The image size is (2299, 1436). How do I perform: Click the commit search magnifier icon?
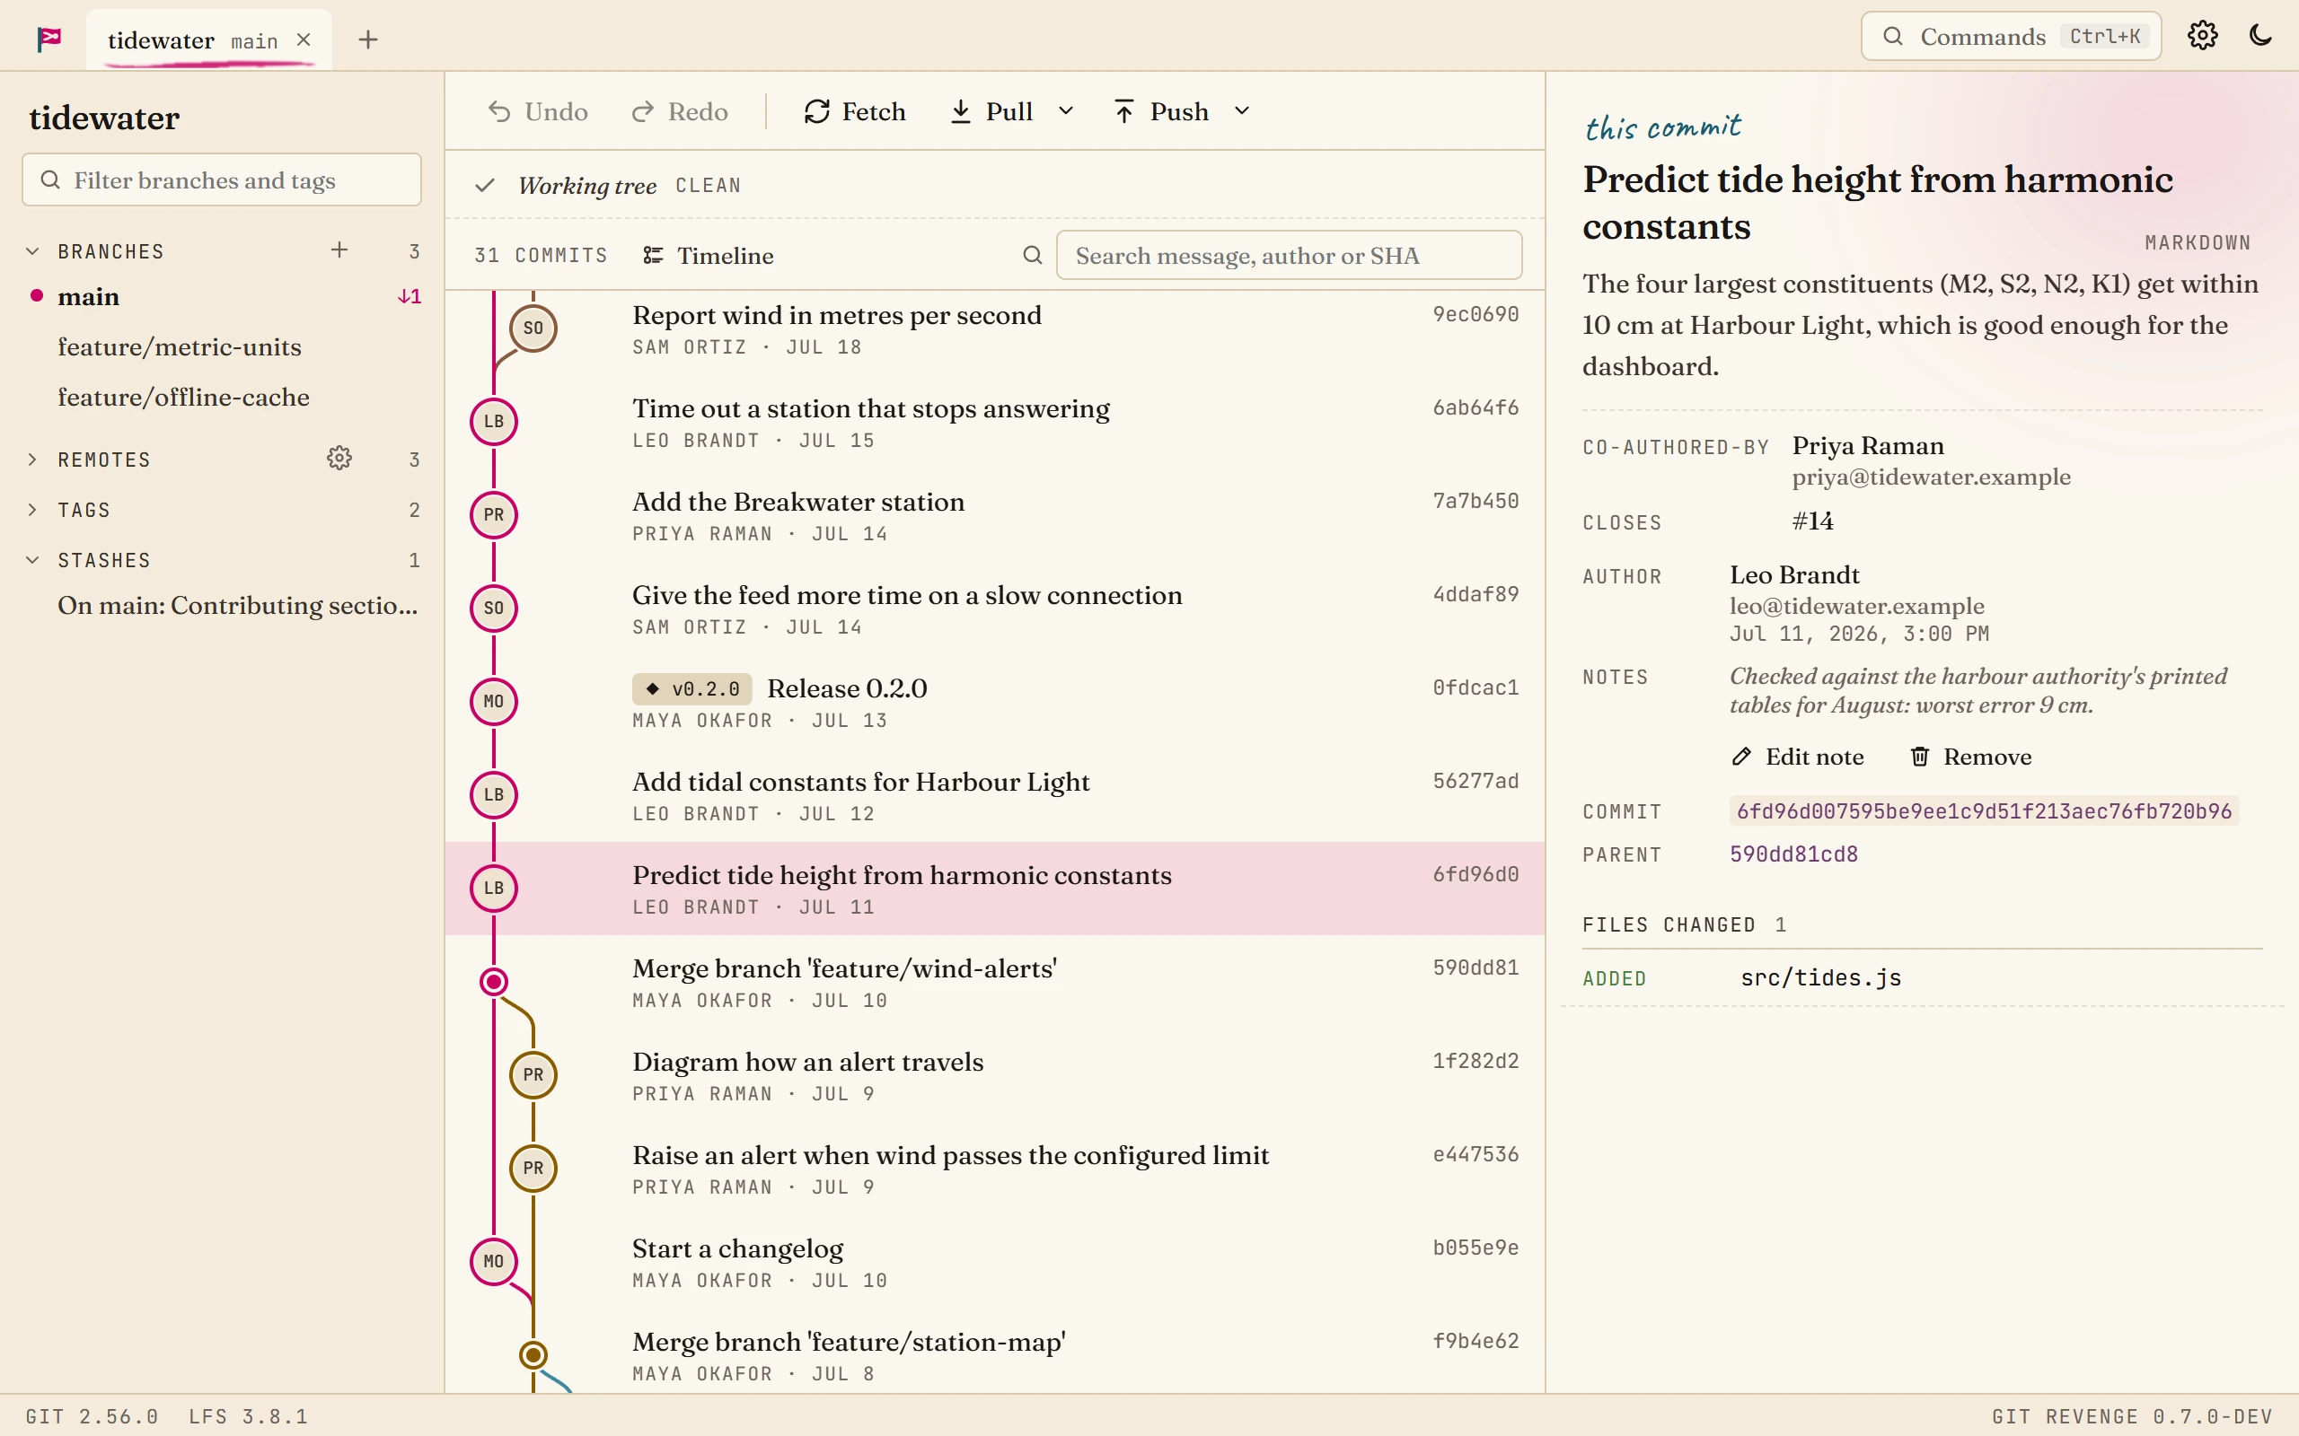coord(1033,256)
